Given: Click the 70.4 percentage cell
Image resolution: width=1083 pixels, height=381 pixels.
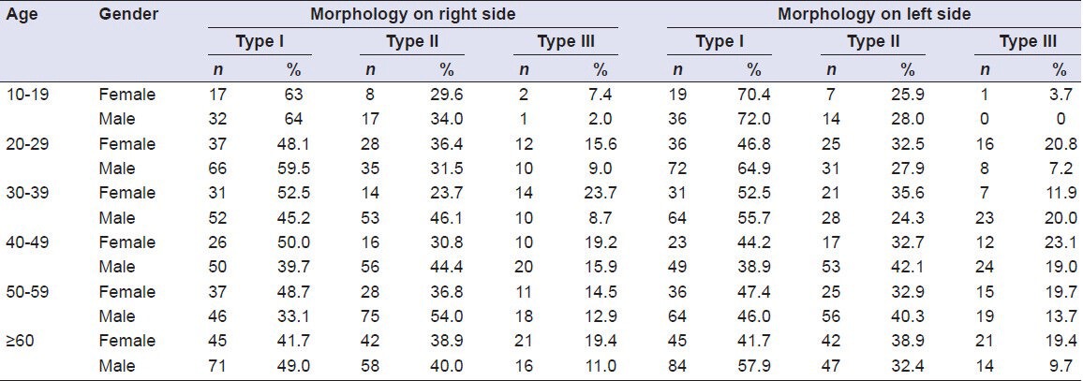Looking at the screenshot, I should tap(752, 95).
